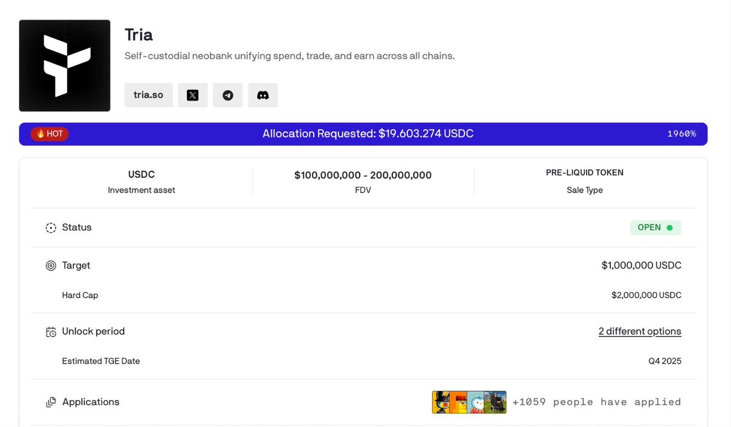Open the Discord server icon
The height and width of the screenshot is (427, 731).
coord(263,95)
